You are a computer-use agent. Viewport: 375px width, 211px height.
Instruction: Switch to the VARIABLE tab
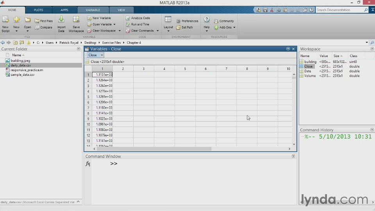93,10
